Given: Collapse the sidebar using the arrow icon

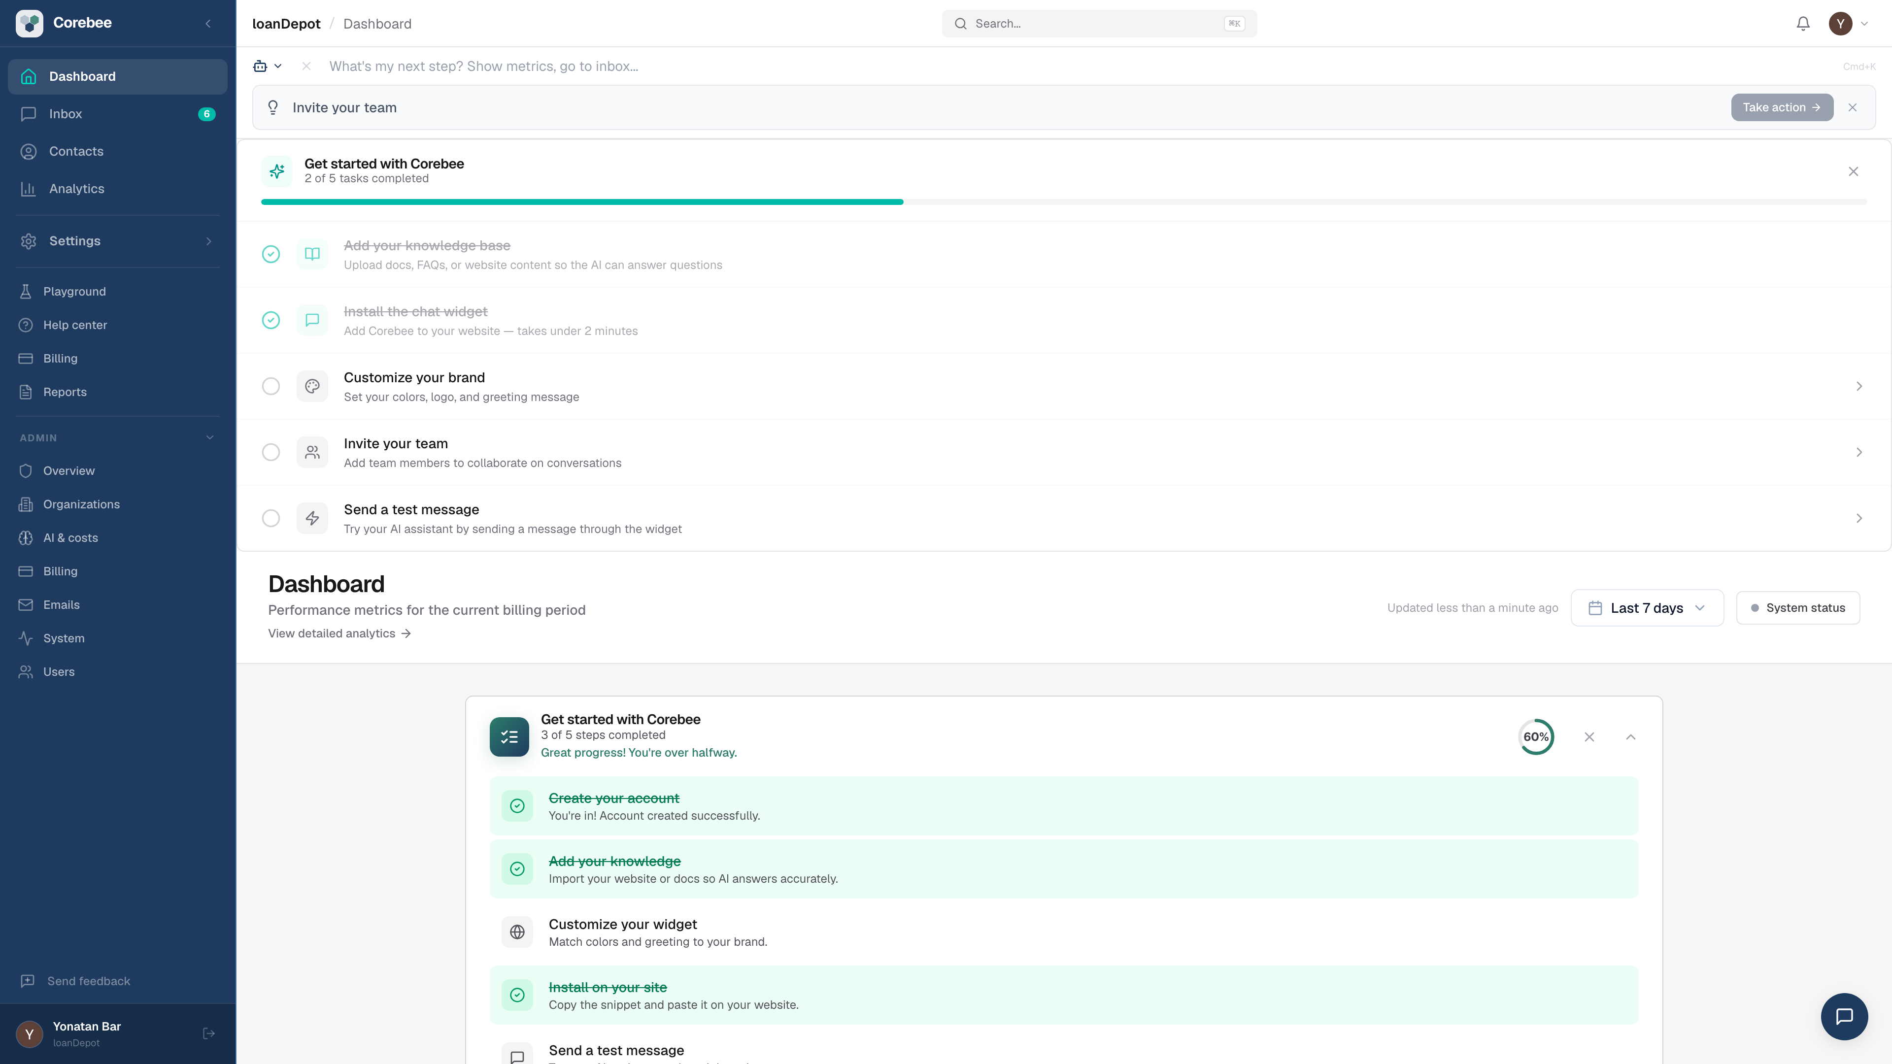Looking at the screenshot, I should point(208,24).
